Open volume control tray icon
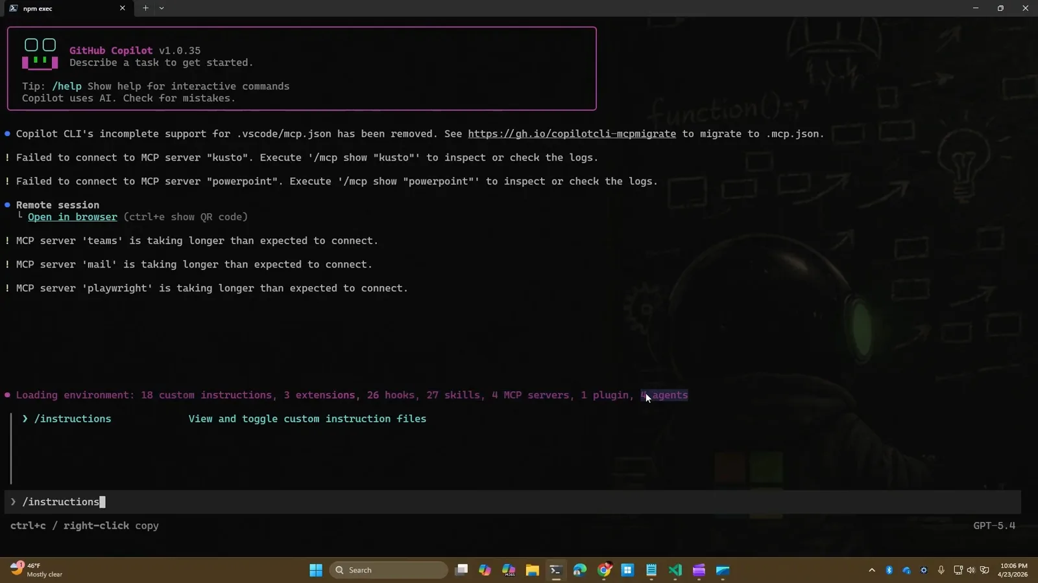 pos(971,570)
